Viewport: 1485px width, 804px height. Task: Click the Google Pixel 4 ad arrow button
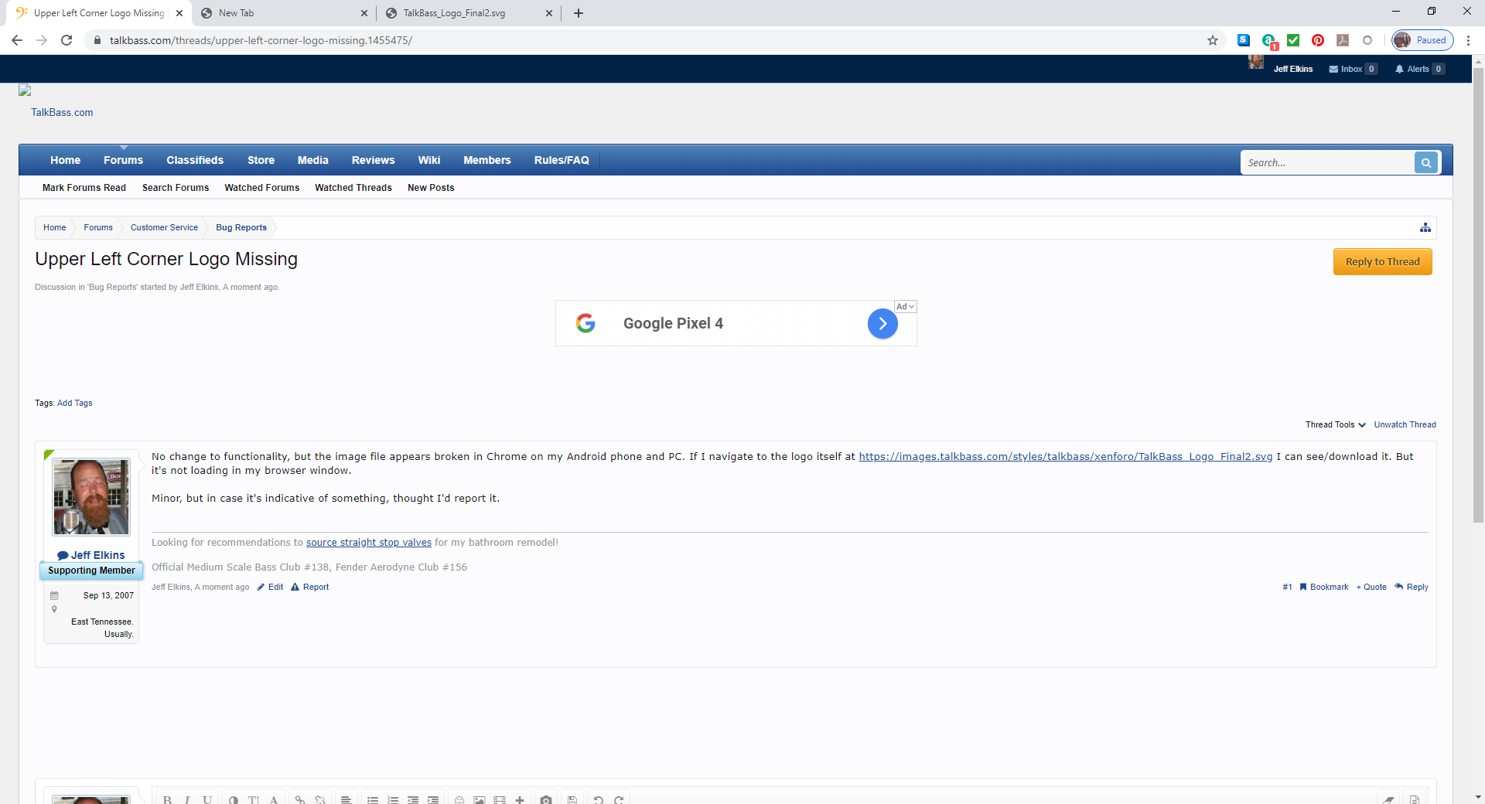882,323
